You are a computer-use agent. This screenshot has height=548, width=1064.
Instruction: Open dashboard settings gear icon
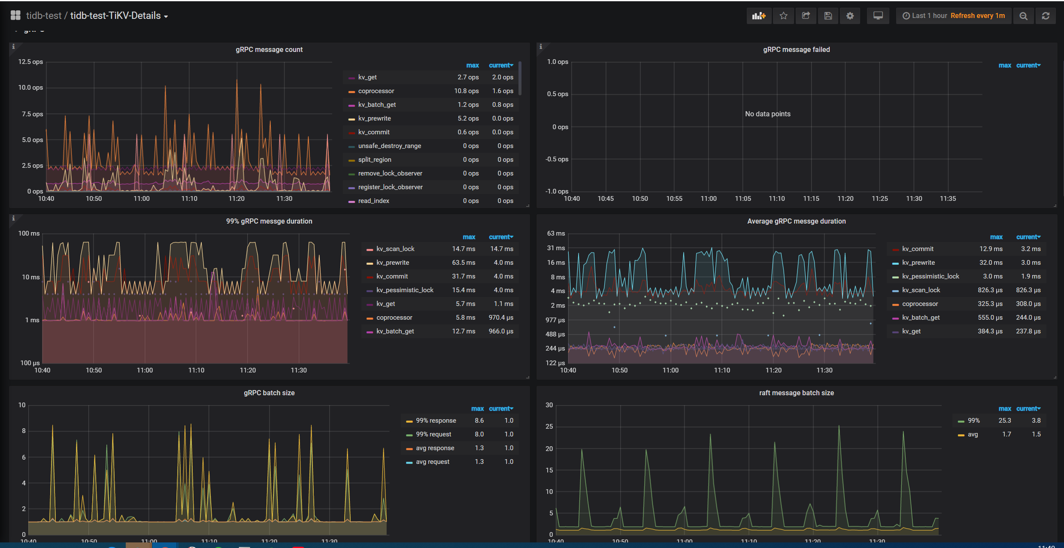850,16
